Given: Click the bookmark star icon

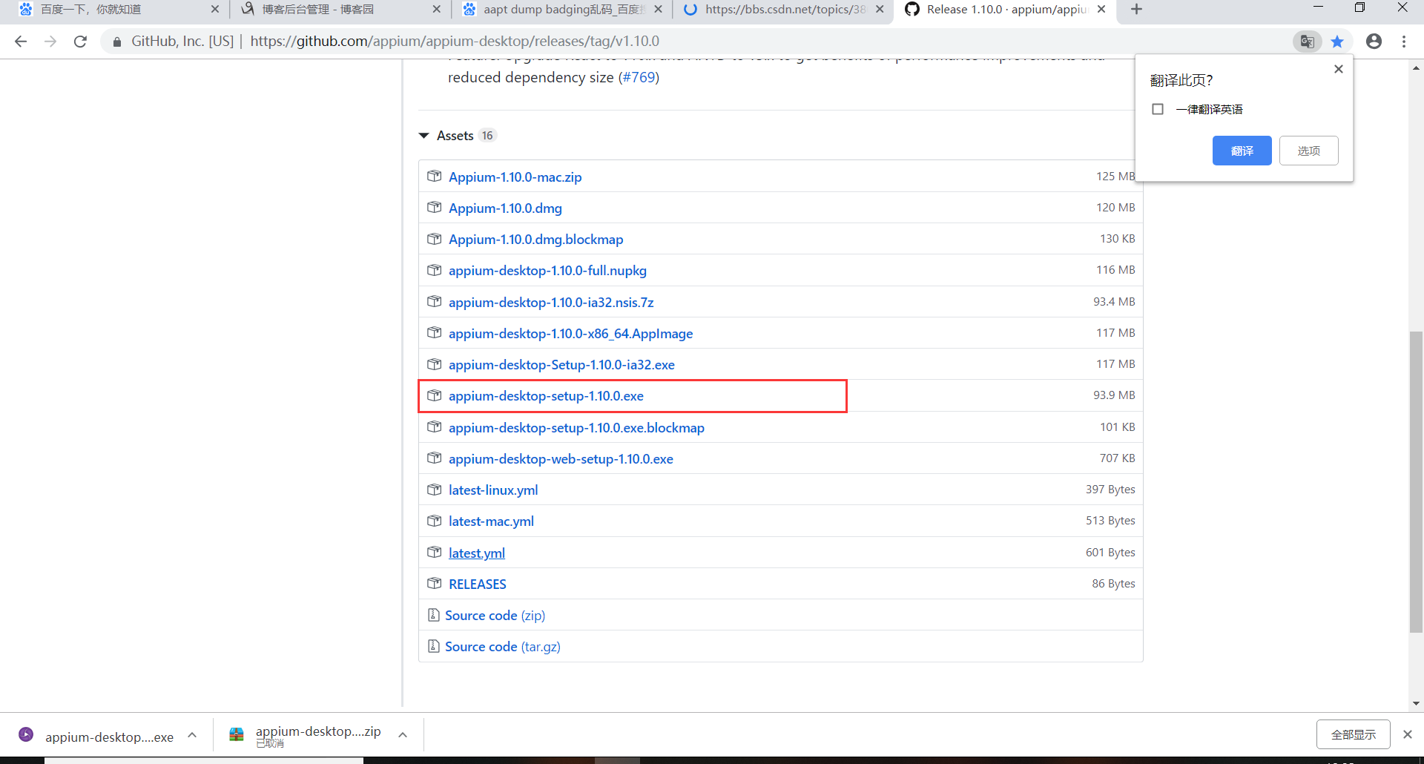Looking at the screenshot, I should (x=1337, y=42).
